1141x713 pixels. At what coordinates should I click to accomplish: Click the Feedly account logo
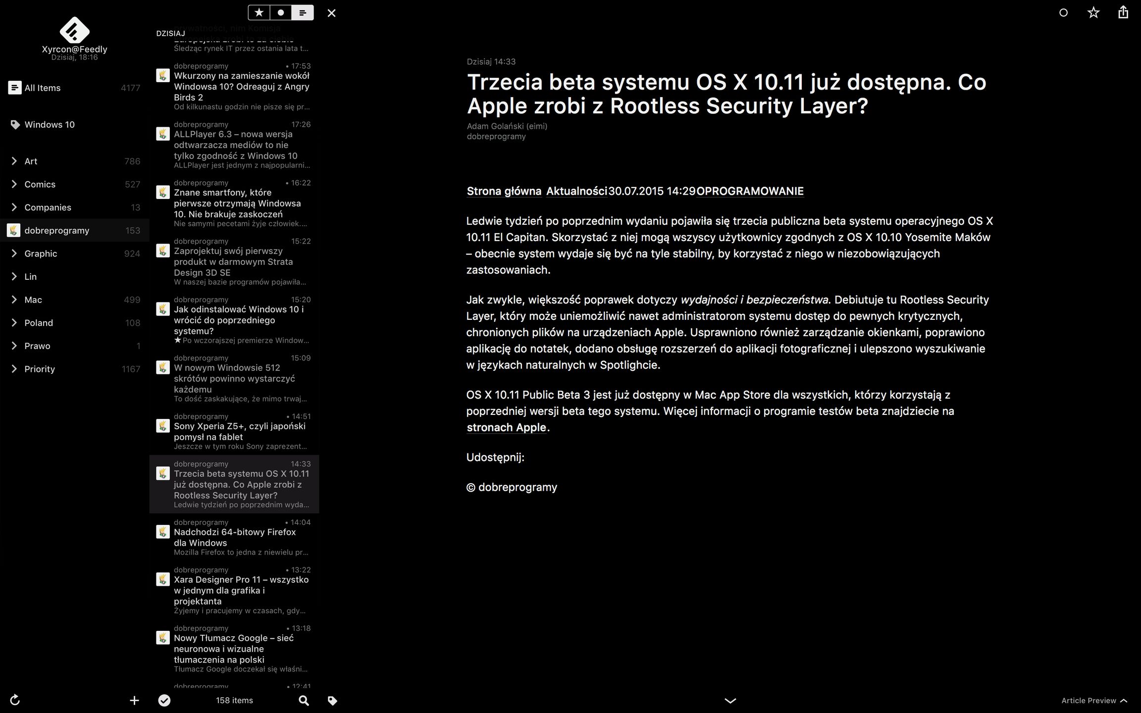74,31
